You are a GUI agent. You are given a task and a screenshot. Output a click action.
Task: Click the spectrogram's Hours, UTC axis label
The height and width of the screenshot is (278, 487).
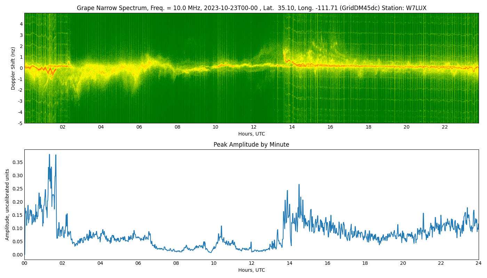point(252,134)
